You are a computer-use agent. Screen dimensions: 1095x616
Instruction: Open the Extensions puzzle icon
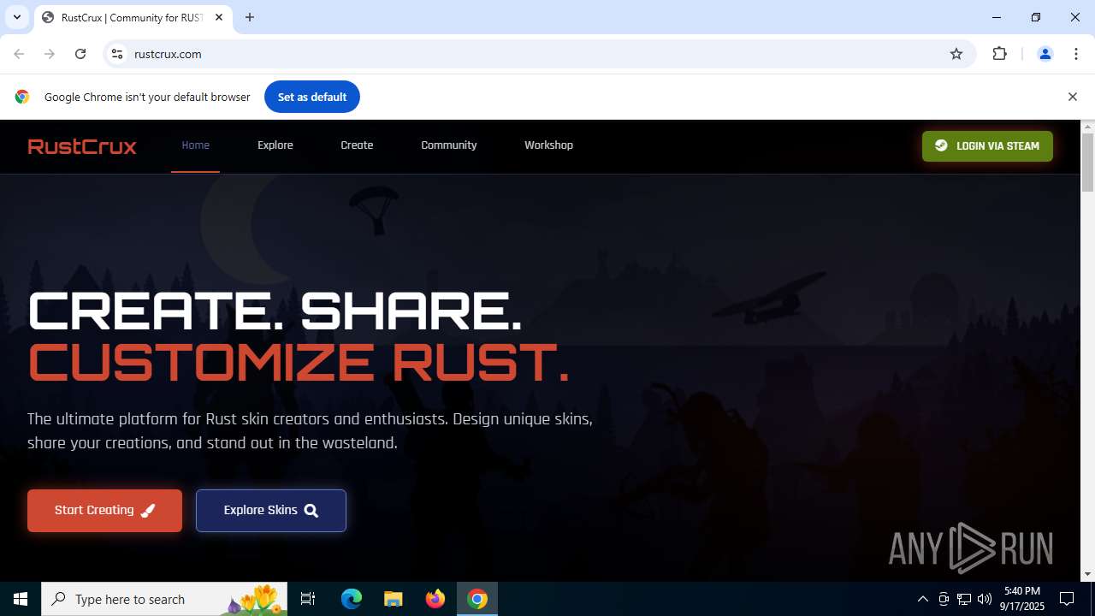[999, 54]
